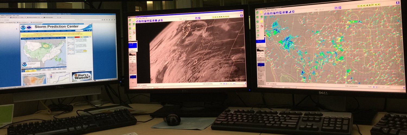The image size is (407, 135).
Task: Open the "What's a Watch?" banner
Action: [82, 76]
